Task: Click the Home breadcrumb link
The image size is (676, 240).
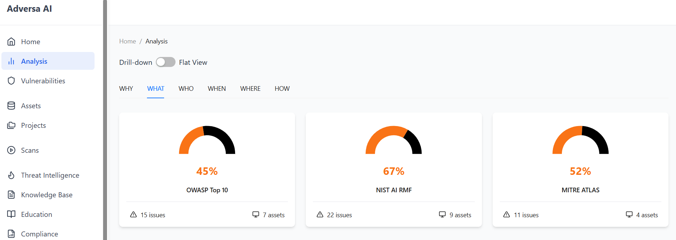Action: (x=127, y=41)
